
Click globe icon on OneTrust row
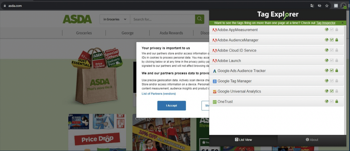click(x=327, y=101)
